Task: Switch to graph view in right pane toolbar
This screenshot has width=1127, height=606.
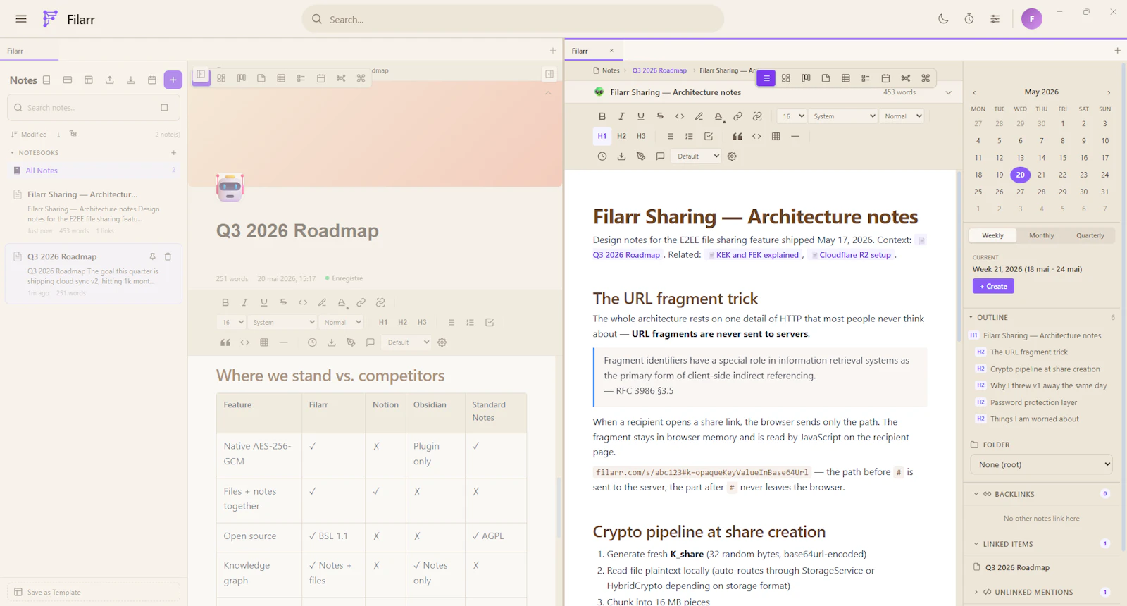Action: [x=906, y=78]
